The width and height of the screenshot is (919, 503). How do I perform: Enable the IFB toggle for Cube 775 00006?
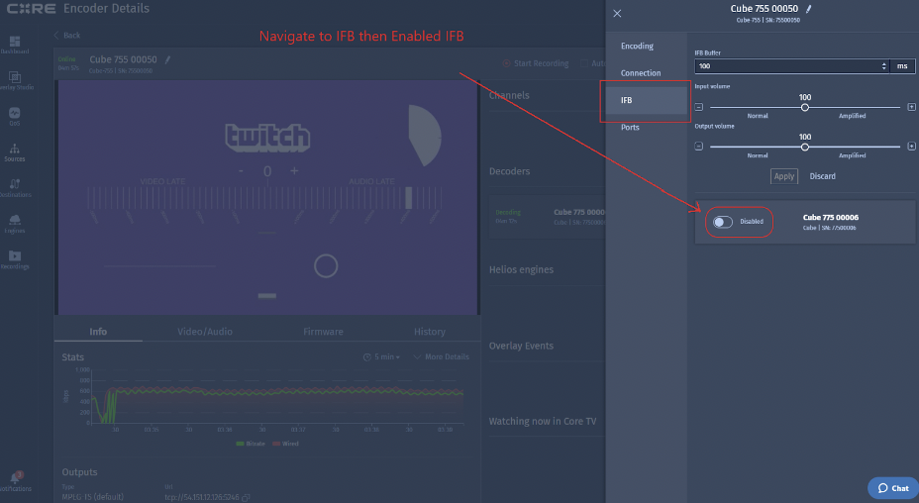[x=723, y=222]
